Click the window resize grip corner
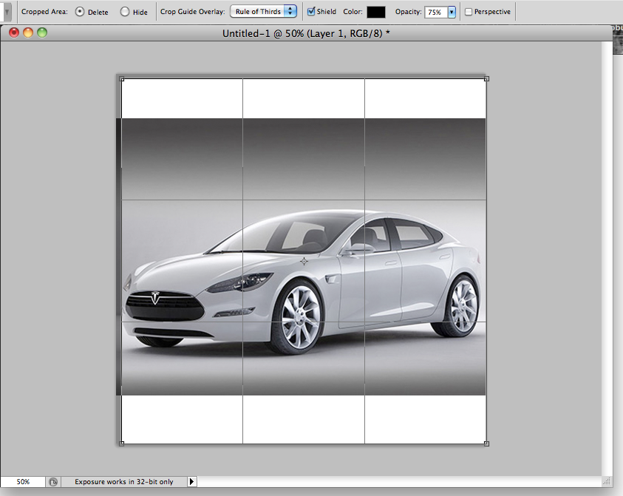The height and width of the screenshot is (496, 623). tap(606, 482)
